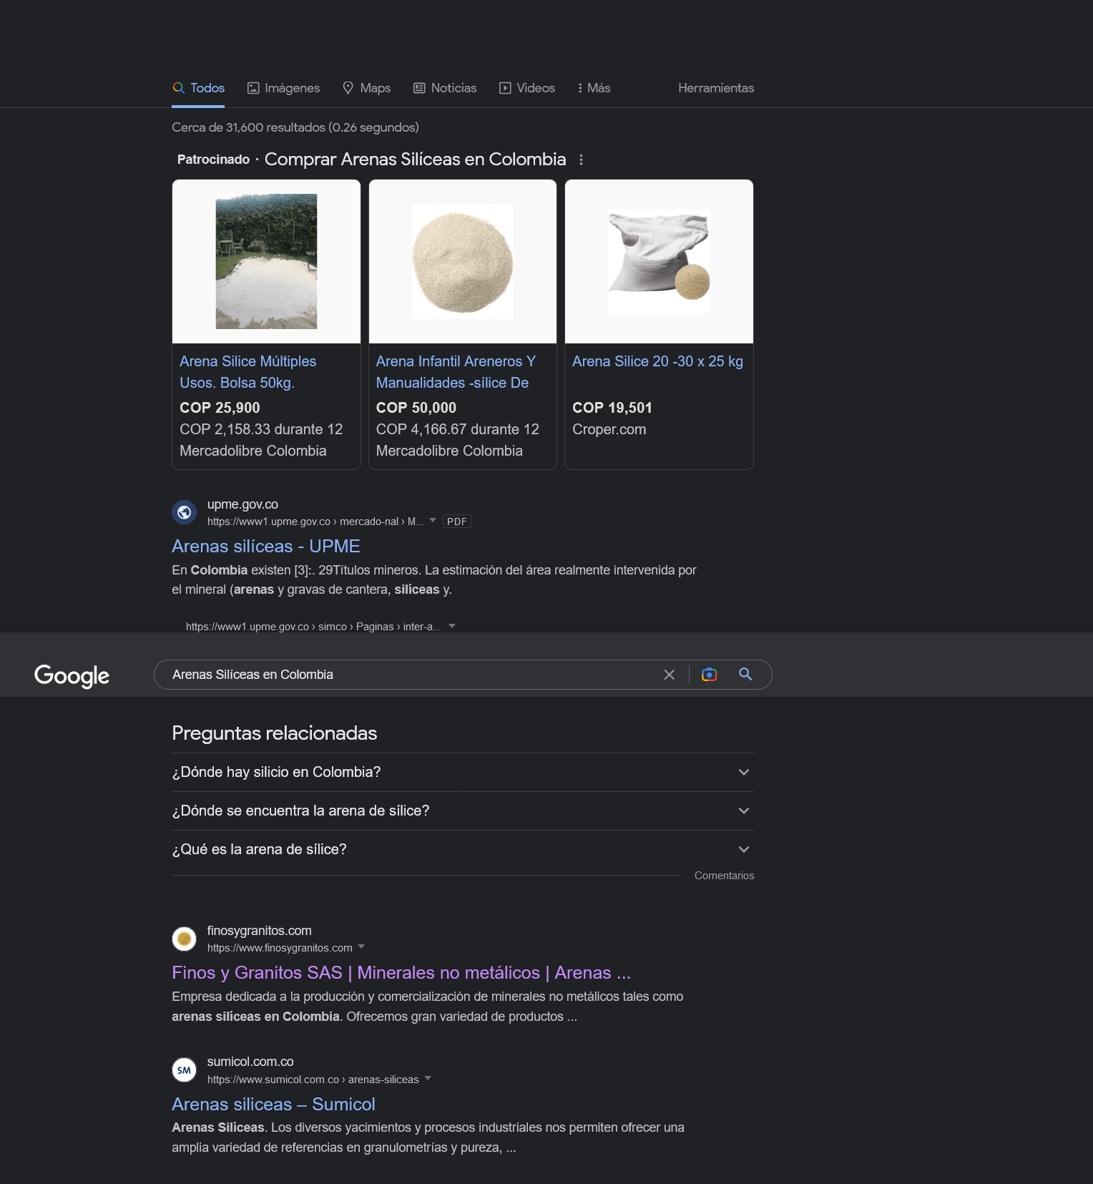1093x1184 pixels.
Task: Click the PDF label badge
Action: click(x=457, y=522)
